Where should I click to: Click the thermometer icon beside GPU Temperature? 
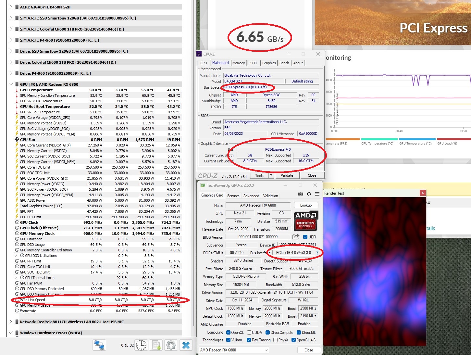coord(17,90)
